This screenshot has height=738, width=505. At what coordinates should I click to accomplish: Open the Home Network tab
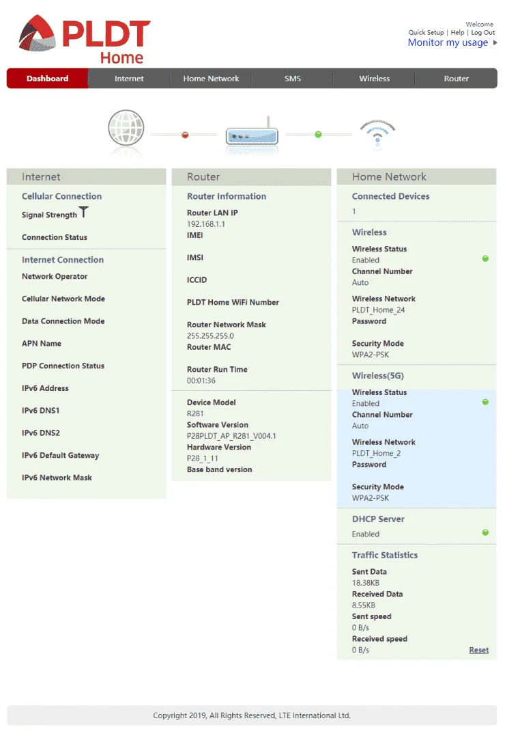coord(211,79)
